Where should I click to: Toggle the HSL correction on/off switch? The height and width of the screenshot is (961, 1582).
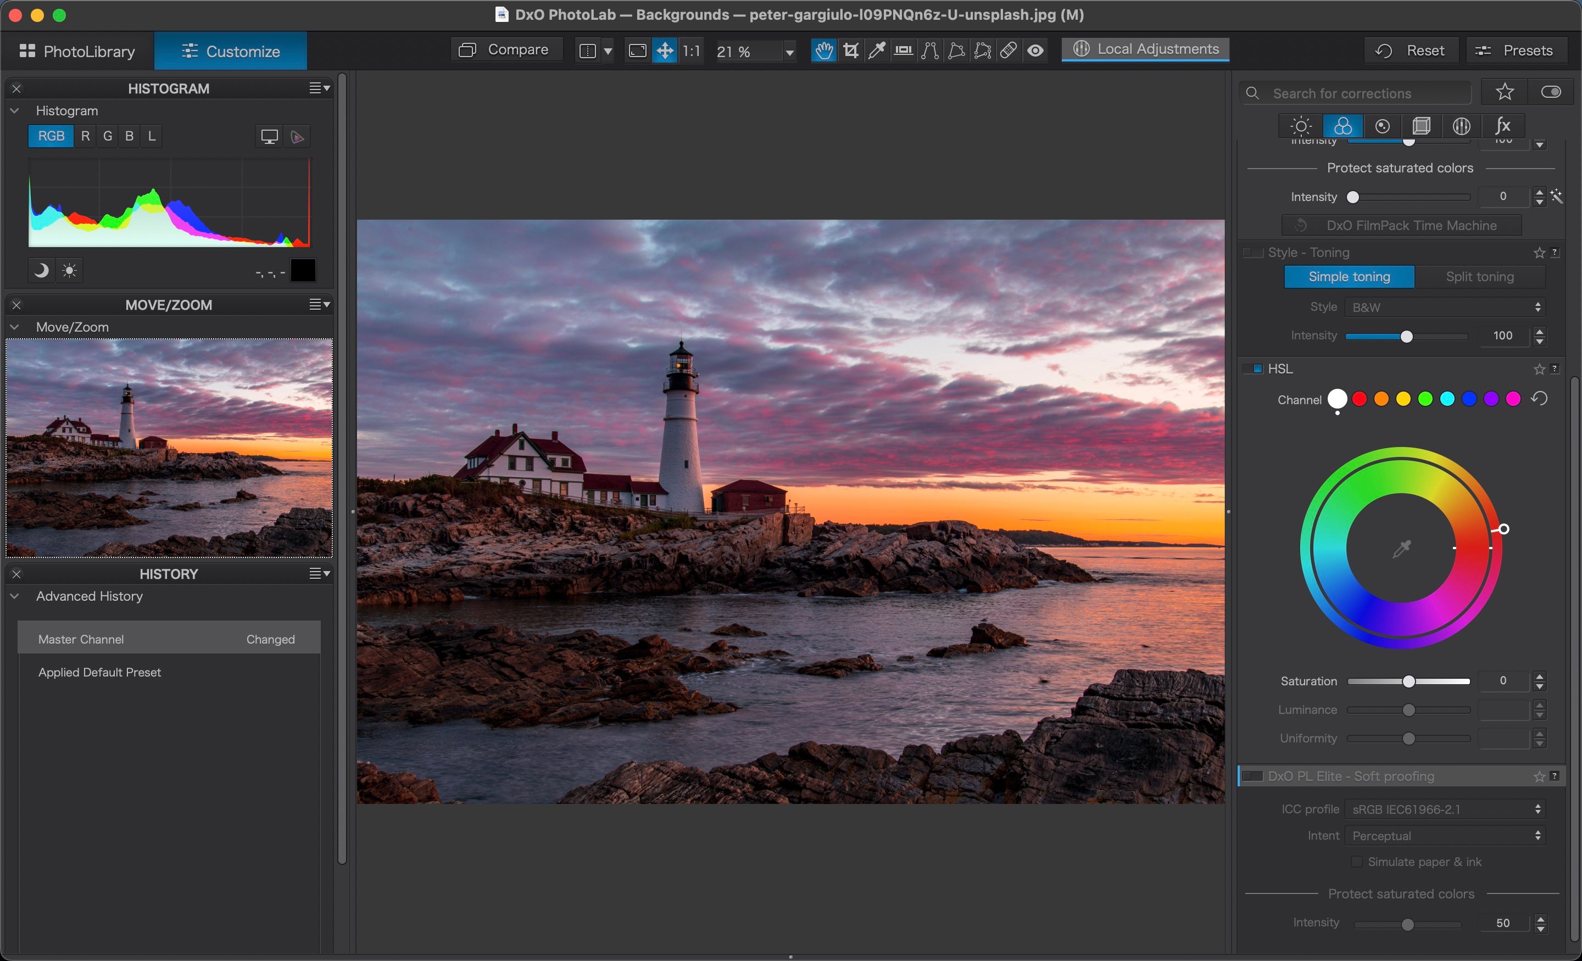click(x=1252, y=368)
